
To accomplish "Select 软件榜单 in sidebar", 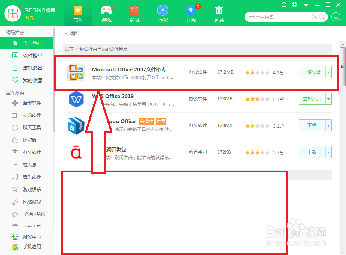I will [27, 56].
